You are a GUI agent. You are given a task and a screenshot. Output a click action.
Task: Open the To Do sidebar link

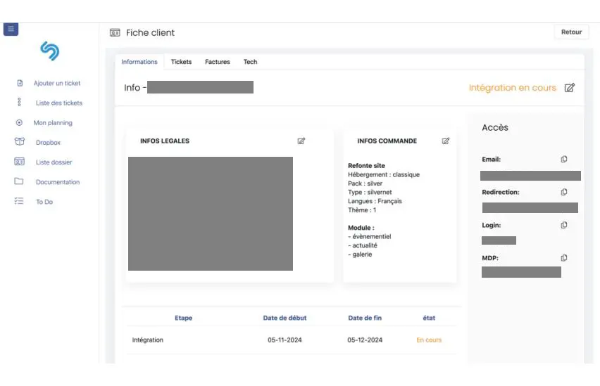click(x=44, y=202)
